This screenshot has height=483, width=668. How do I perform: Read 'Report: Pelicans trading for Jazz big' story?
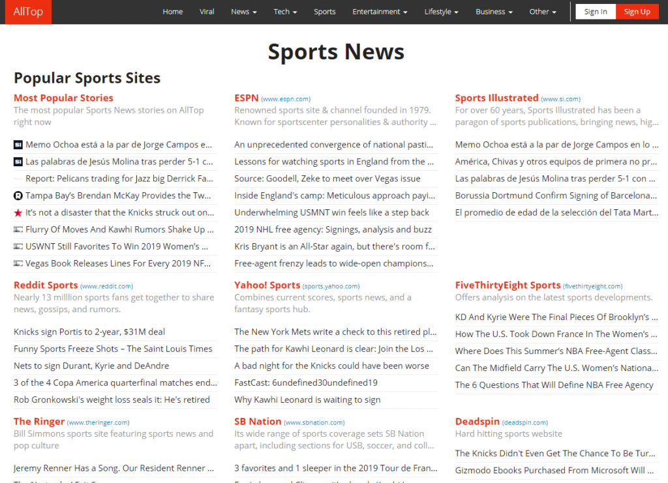[119, 179]
